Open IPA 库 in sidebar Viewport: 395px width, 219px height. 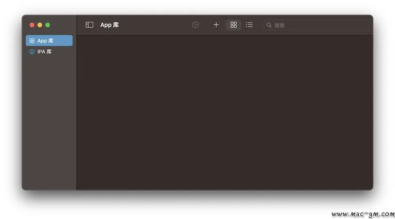[49, 52]
